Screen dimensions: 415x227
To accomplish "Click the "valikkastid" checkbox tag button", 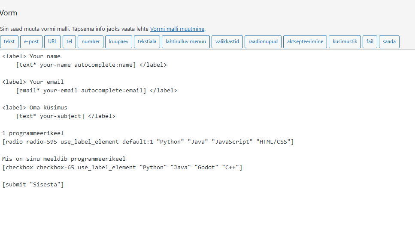I will point(227,42).
